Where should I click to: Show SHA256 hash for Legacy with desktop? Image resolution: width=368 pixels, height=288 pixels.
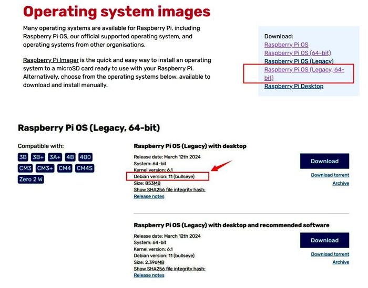click(169, 190)
